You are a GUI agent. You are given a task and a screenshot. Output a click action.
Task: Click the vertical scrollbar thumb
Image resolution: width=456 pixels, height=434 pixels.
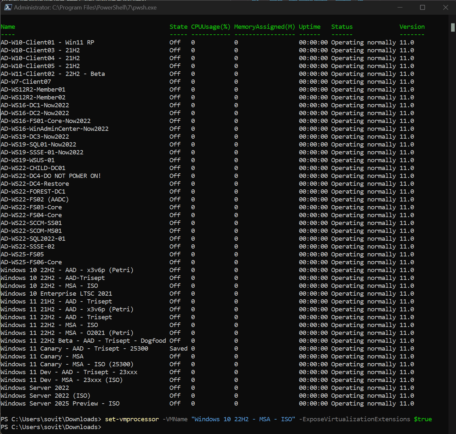click(x=453, y=27)
